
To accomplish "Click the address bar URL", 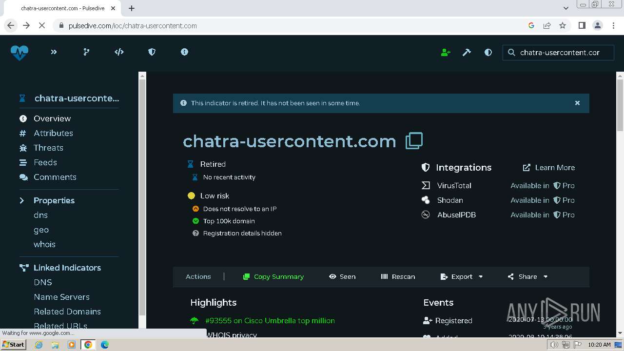I will (x=133, y=26).
